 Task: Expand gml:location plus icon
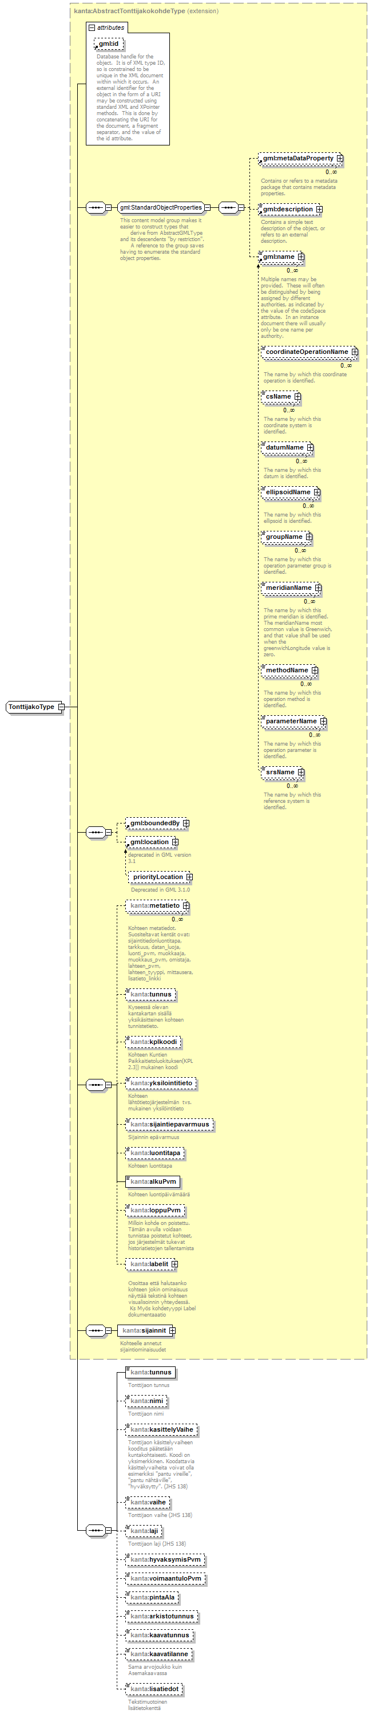(x=176, y=842)
